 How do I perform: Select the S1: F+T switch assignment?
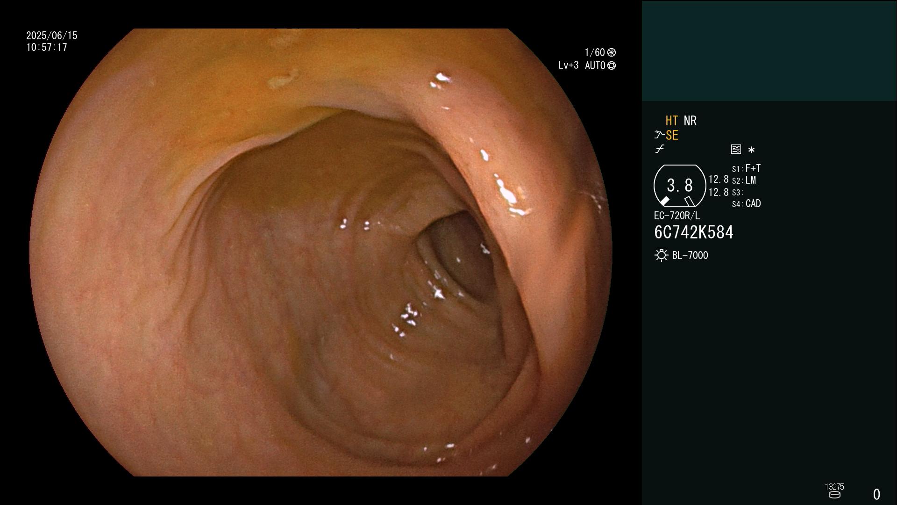point(747,168)
